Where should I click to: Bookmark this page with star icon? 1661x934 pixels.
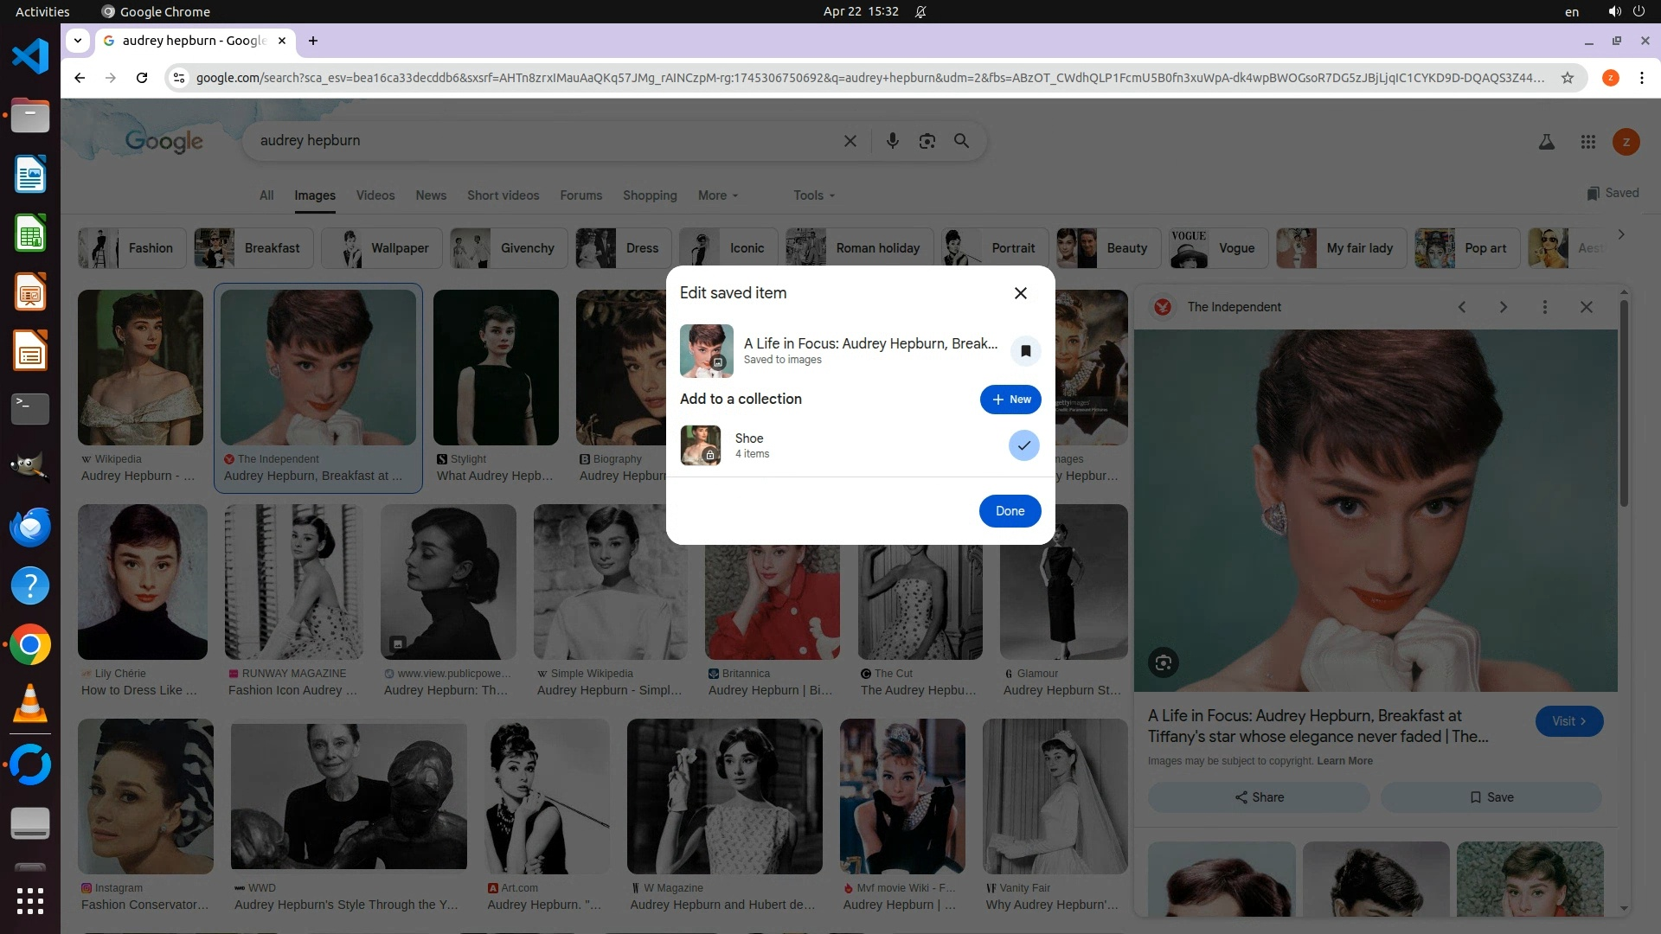pos(1567,78)
